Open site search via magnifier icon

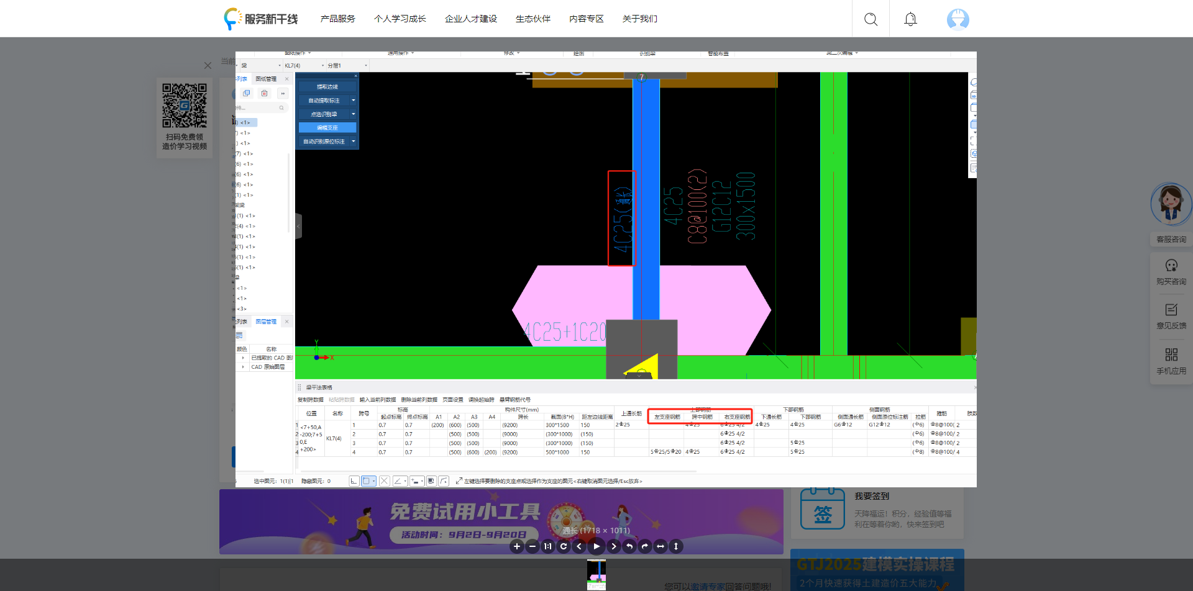871,19
